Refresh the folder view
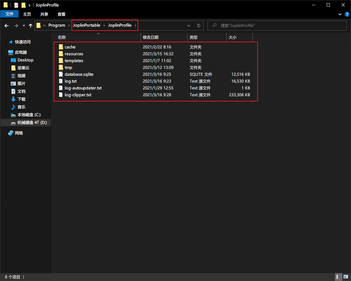The height and width of the screenshot is (281, 351). click(198, 26)
